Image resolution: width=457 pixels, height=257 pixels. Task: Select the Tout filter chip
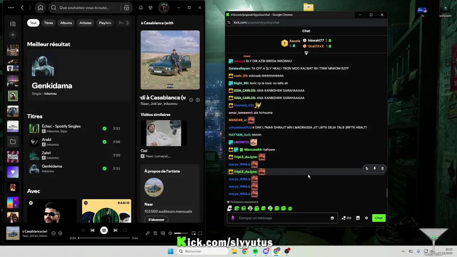[33, 23]
